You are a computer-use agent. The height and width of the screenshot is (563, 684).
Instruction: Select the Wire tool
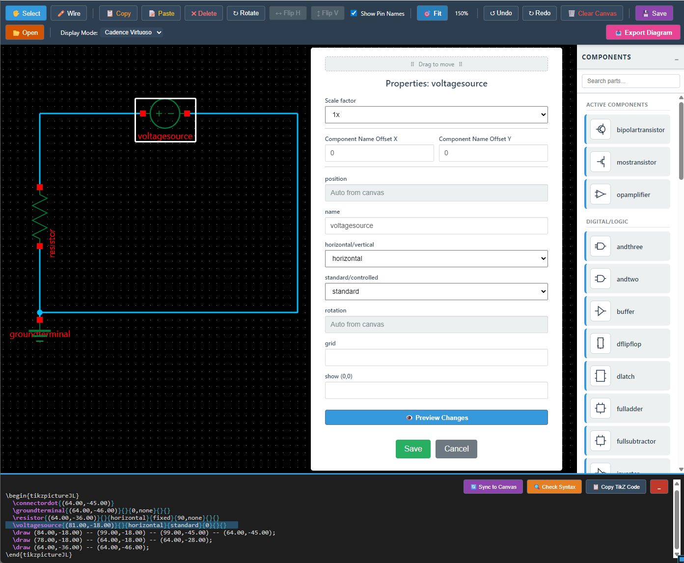(x=68, y=13)
